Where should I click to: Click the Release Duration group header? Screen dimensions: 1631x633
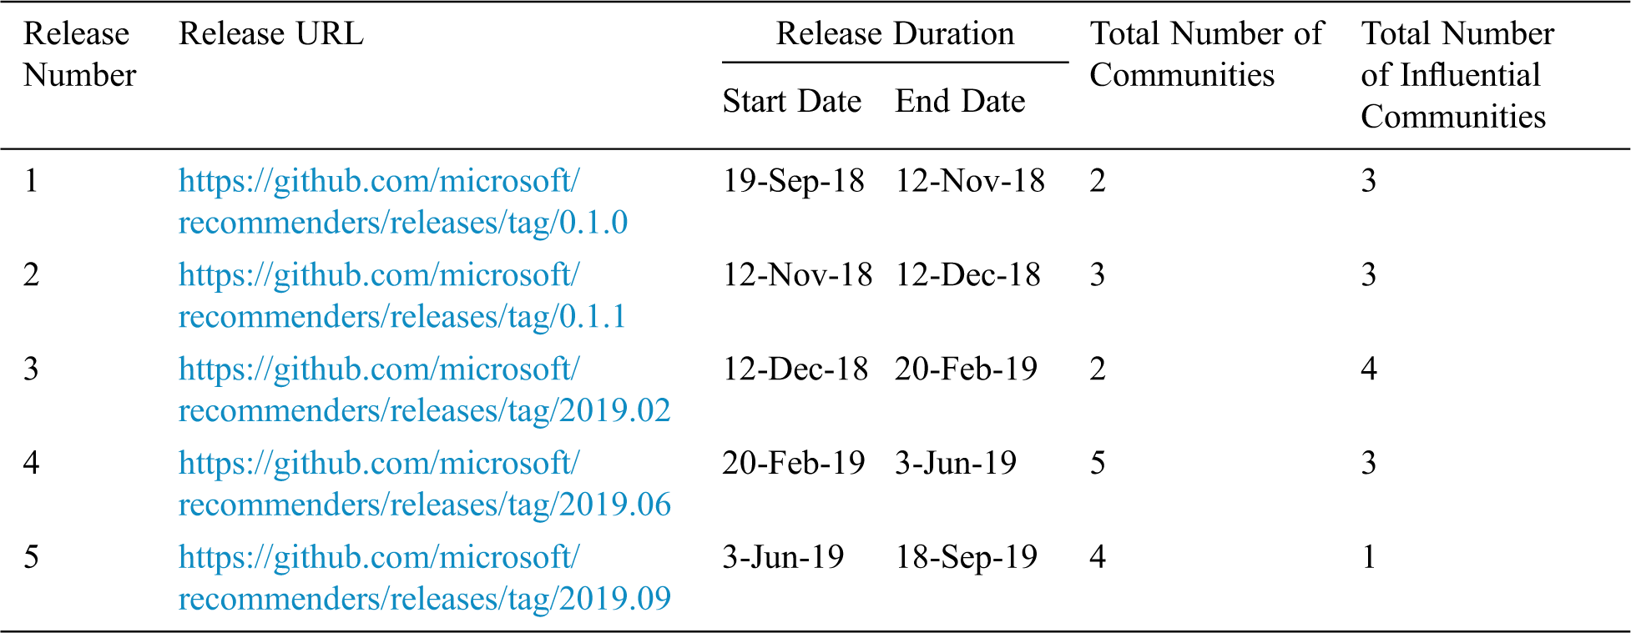tap(895, 34)
